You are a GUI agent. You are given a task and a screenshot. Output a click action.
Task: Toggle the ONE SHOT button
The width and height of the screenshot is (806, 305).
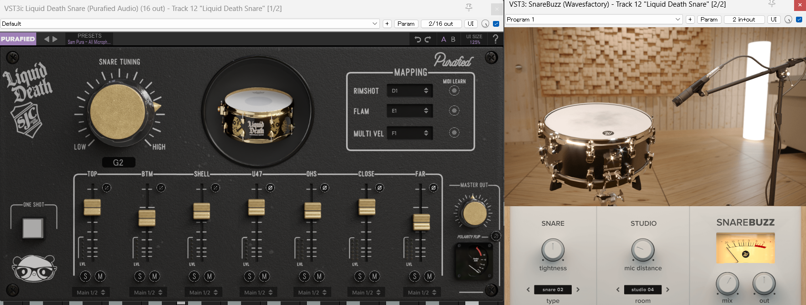(x=33, y=228)
